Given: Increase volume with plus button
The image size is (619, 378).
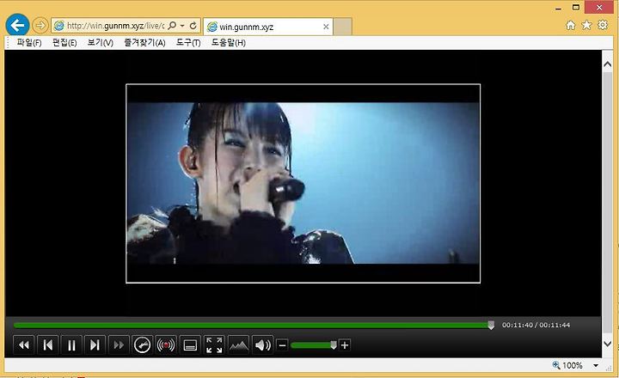Looking at the screenshot, I should pyautogui.click(x=344, y=345).
